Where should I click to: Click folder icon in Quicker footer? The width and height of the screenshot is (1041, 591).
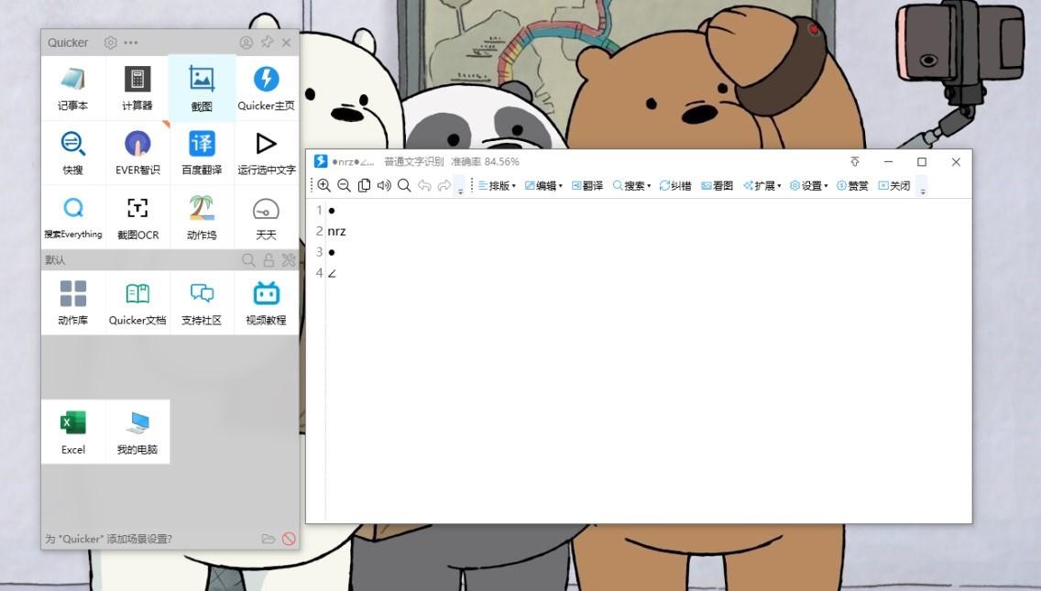click(x=268, y=539)
